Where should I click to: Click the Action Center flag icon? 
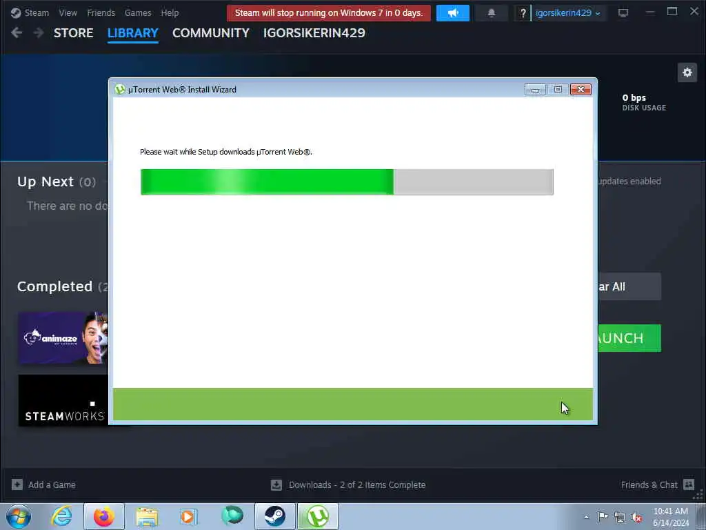(x=603, y=516)
